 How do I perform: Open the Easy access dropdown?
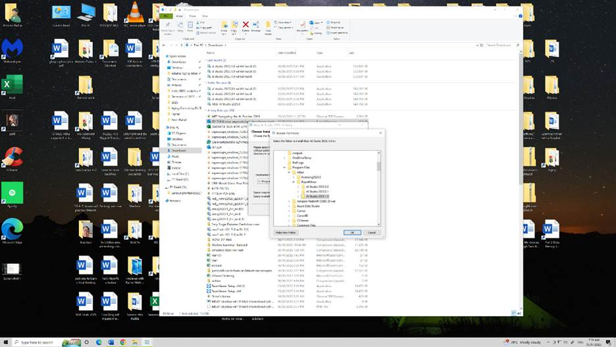284,28
